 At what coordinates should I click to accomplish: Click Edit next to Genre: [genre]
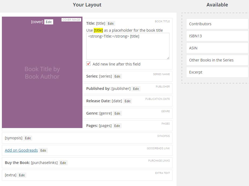117,114
